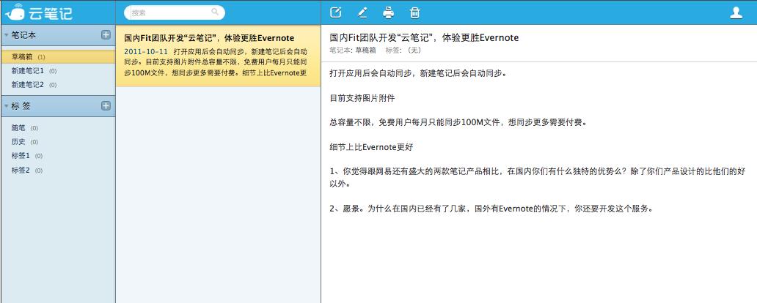Select the note card dated 2011-10-11
757x303 pixels.
click(x=218, y=56)
